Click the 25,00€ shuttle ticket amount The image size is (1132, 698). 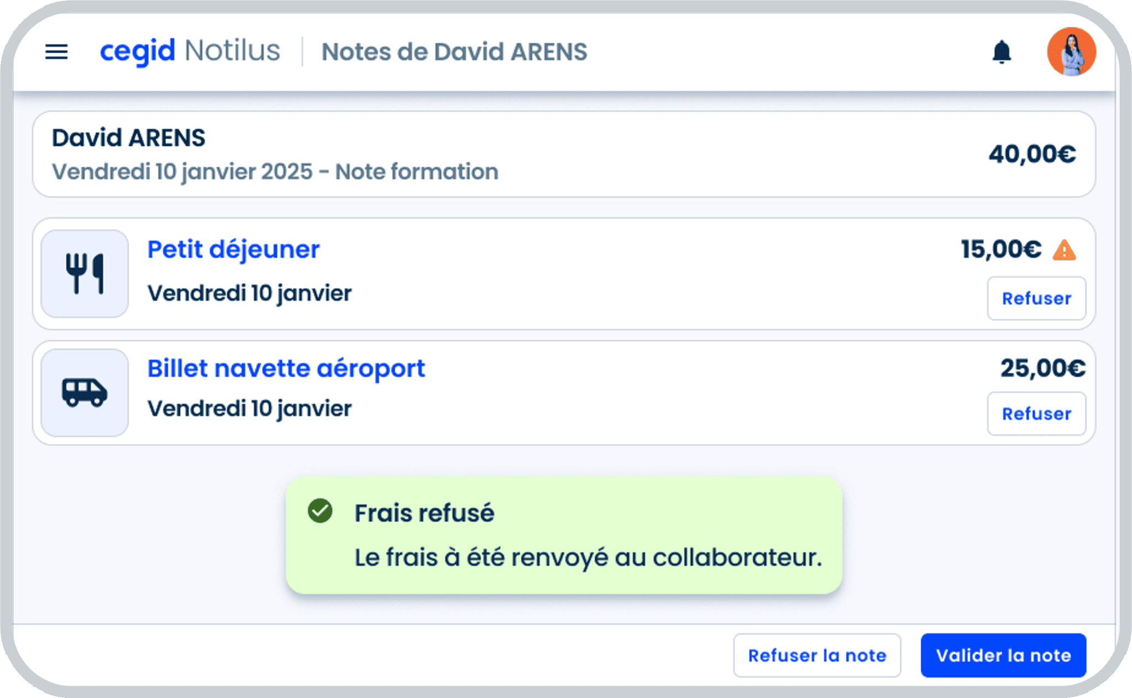[1042, 368]
